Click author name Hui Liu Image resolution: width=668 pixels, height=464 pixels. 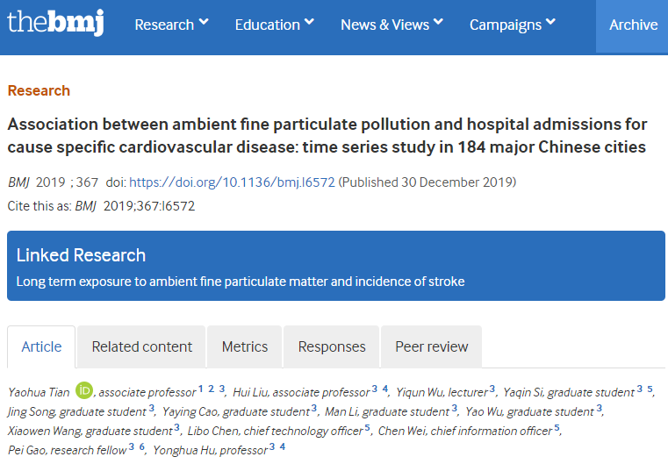[254, 392]
